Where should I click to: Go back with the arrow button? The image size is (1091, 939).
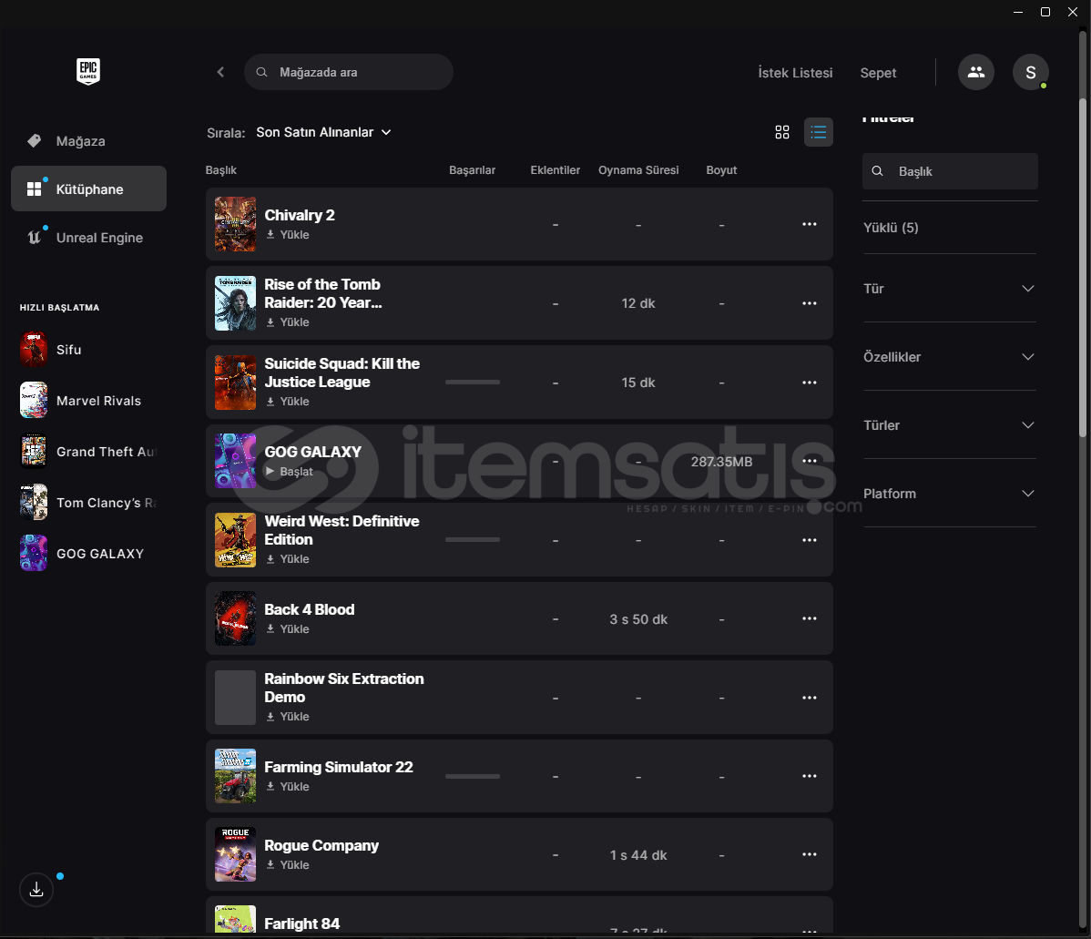tap(220, 72)
